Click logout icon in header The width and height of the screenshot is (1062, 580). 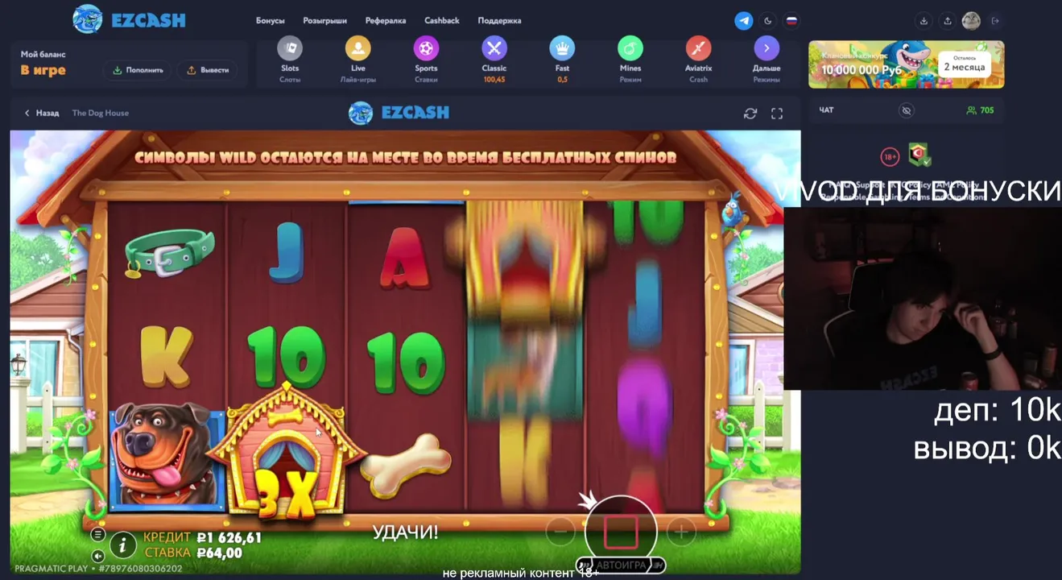995,21
